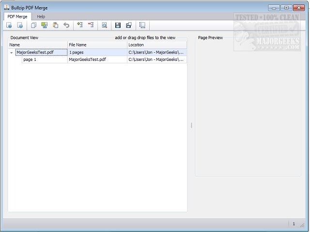
Task: Maximize the Bullzip PDF Merge window
Action: point(286,8)
